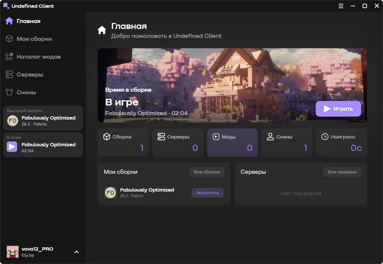Select the Быстрый запуск Fabulously Optimized card
This screenshot has height=264, width=383.
[x=43, y=118]
